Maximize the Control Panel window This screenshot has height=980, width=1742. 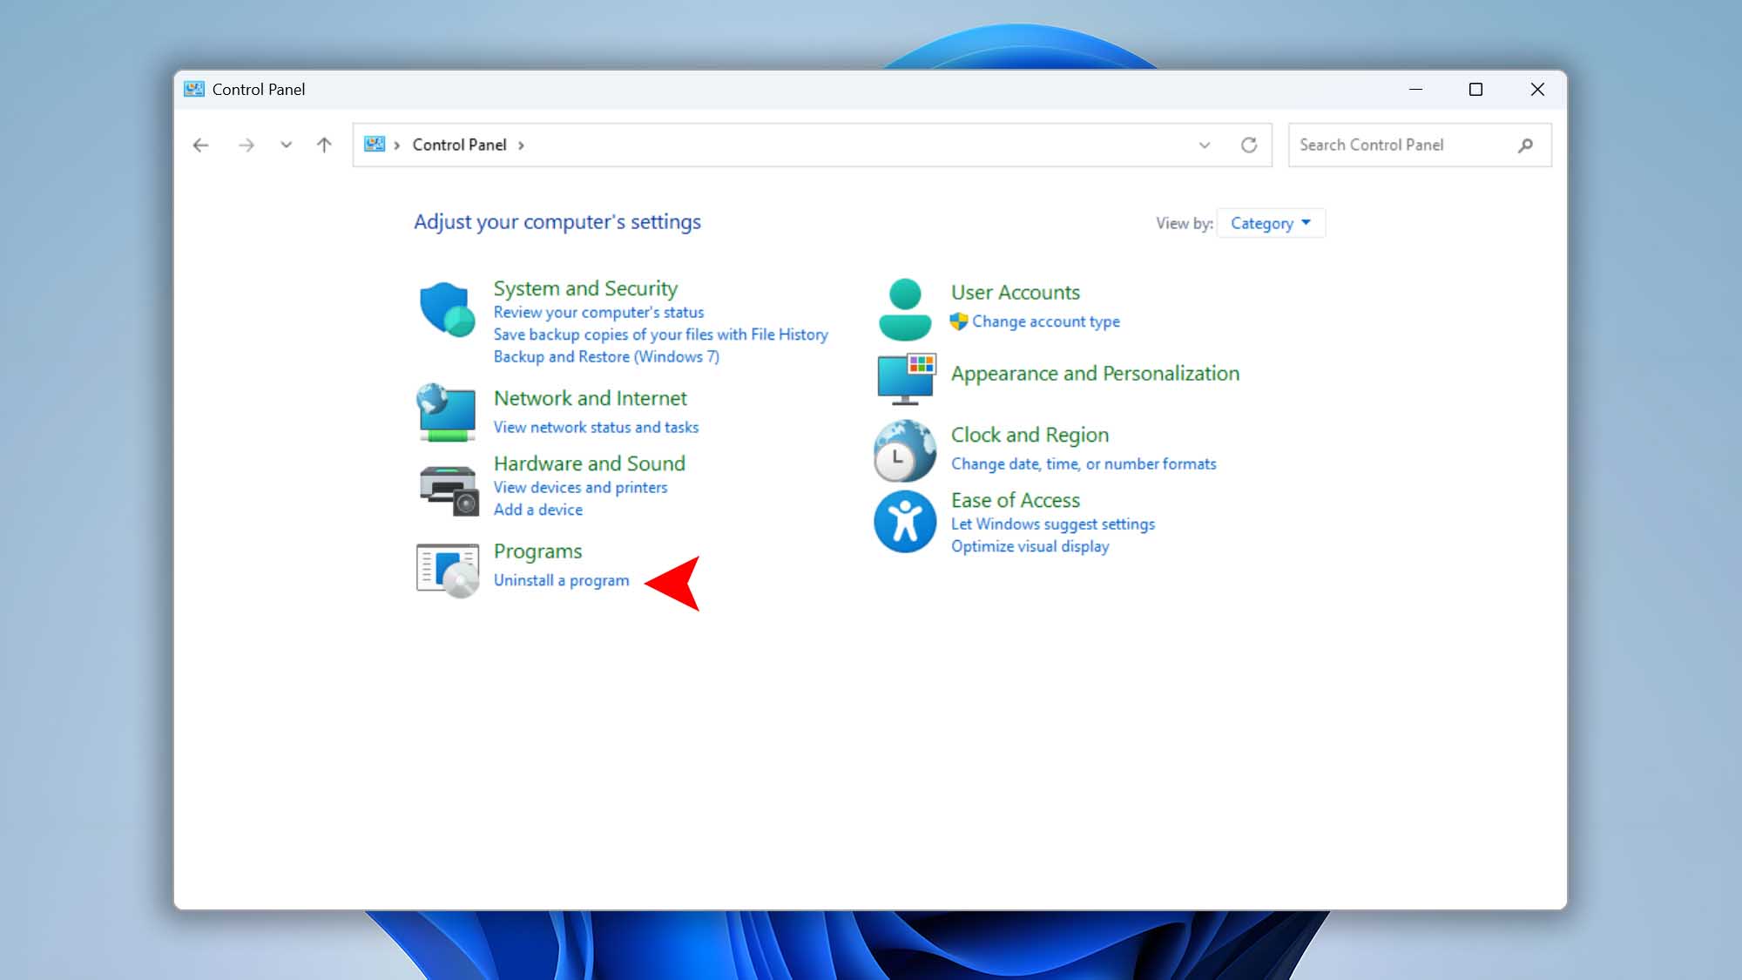pyautogui.click(x=1475, y=89)
